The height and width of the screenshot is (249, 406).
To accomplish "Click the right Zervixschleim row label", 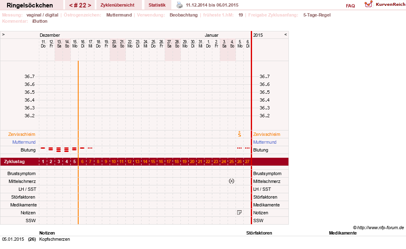I will pos(267,134).
